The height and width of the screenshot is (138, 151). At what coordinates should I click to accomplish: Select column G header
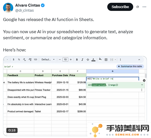click(x=112, y=71)
